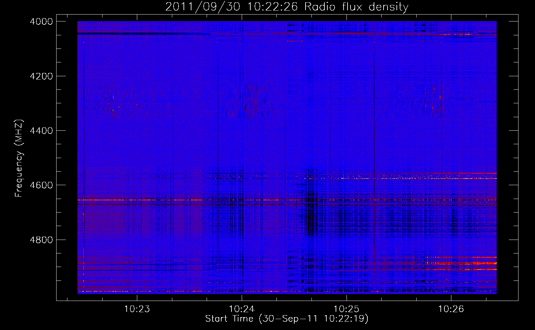Click the 10:23 time tick label
Image resolution: width=535 pixels, height=330 pixels.
(137, 309)
